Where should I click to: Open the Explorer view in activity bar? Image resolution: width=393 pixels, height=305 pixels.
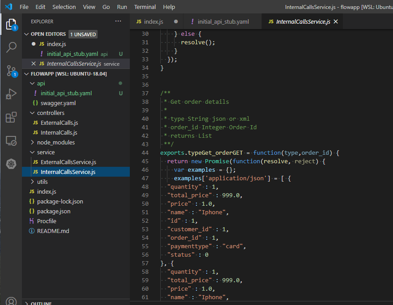pos(11,24)
